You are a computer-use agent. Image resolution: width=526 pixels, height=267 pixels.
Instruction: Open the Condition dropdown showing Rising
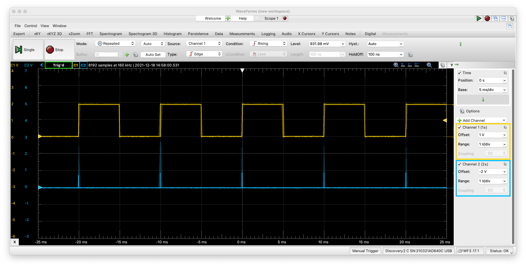[x=268, y=43]
